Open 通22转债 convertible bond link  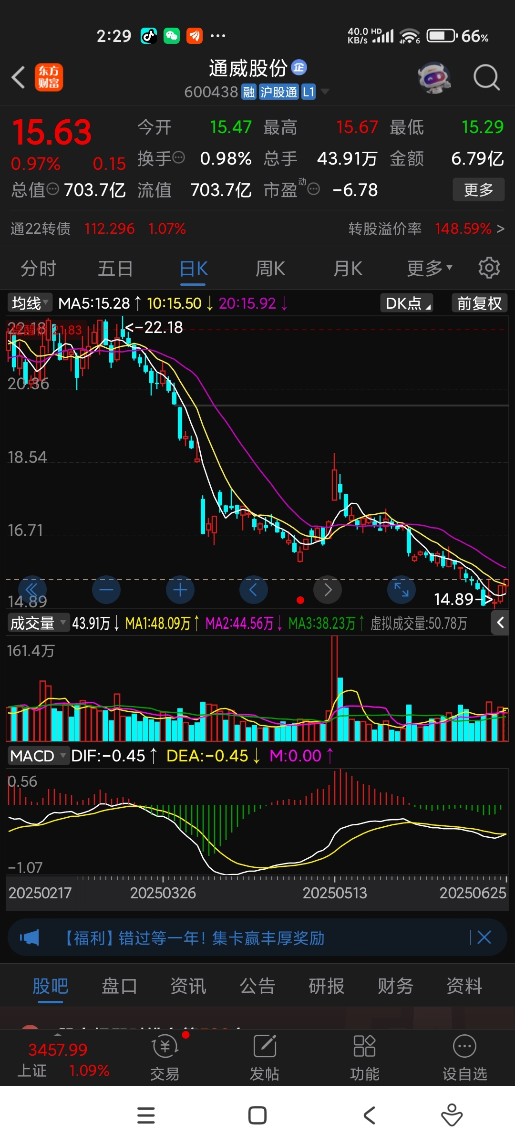(98, 229)
